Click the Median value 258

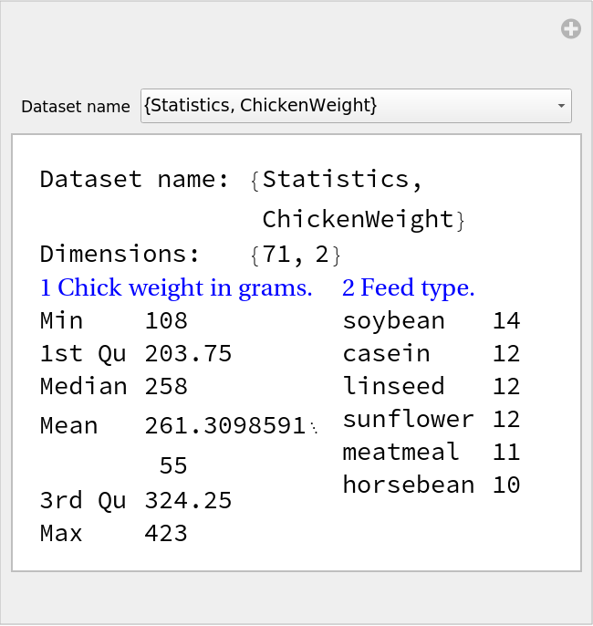166,386
